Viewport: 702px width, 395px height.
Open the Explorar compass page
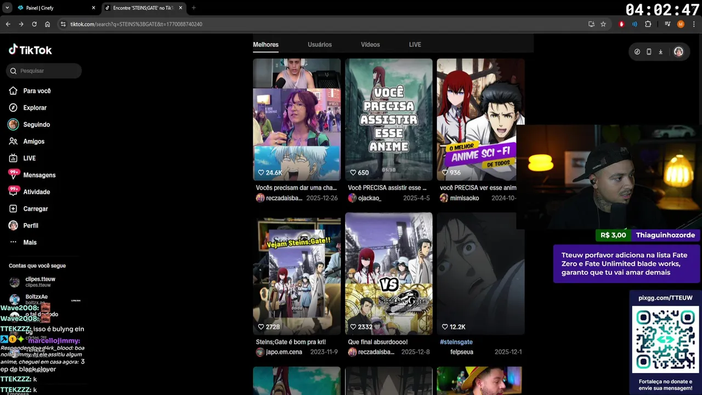(x=28, y=108)
